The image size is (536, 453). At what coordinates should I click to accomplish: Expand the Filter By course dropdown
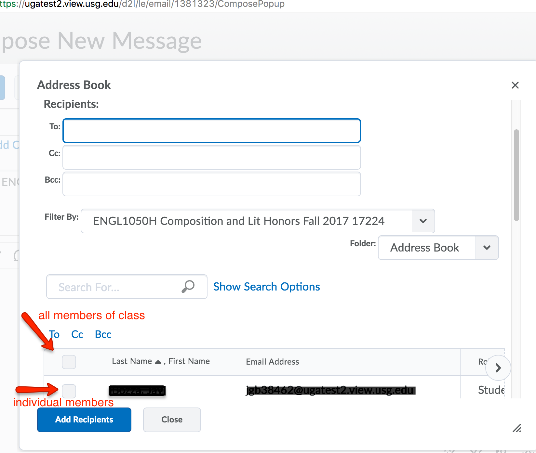click(x=423, y=221)
